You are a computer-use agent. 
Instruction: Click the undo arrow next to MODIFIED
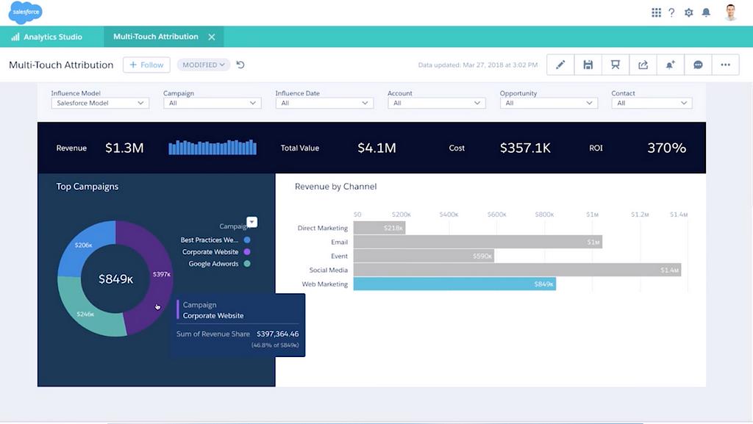(240, 65)
